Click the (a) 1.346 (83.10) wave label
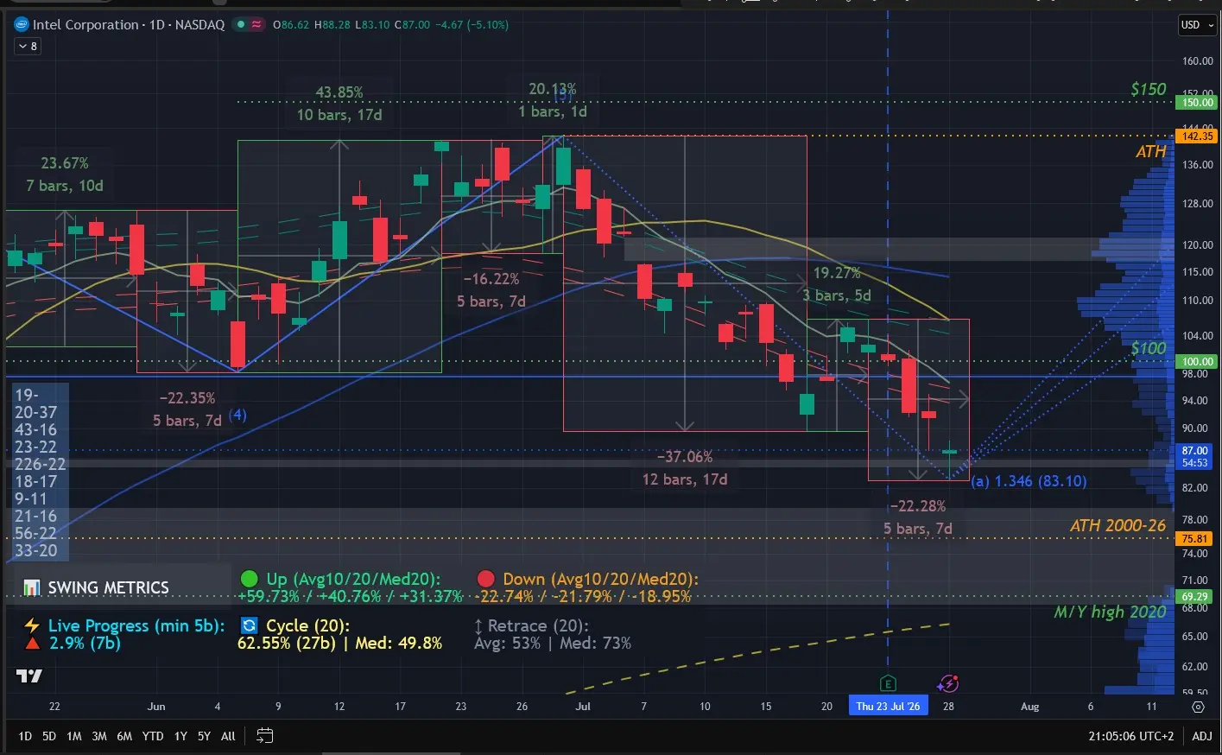The height and width of the screenshot is (755, 1222). pyautogui.click(x=1029, y=480)
